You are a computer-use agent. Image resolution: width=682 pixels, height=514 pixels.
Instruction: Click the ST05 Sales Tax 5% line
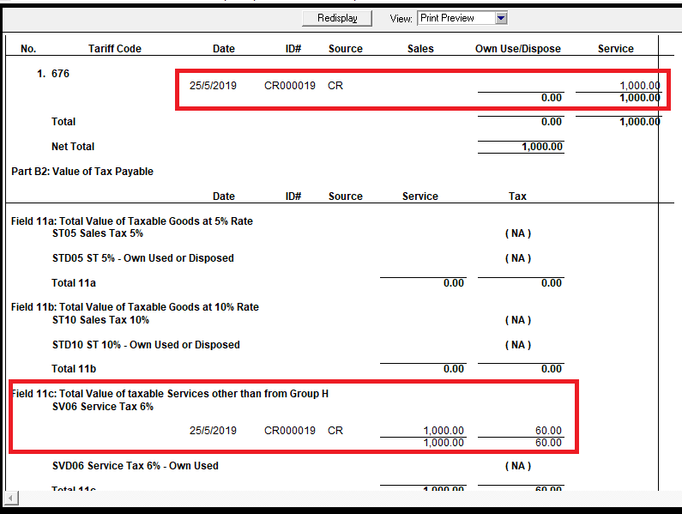pos(98,233)
